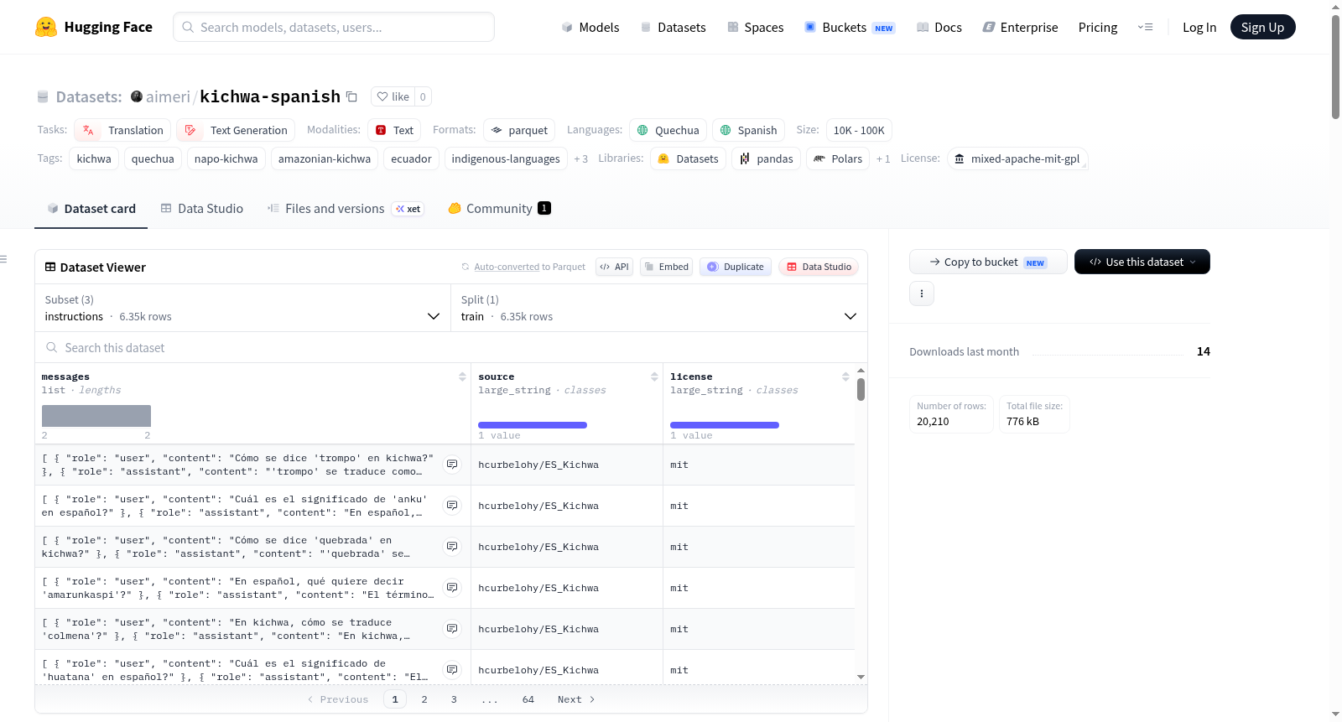Open the Split train dropdown
The width and height of the screenshot is (1342, 722).
coord(658,308)
